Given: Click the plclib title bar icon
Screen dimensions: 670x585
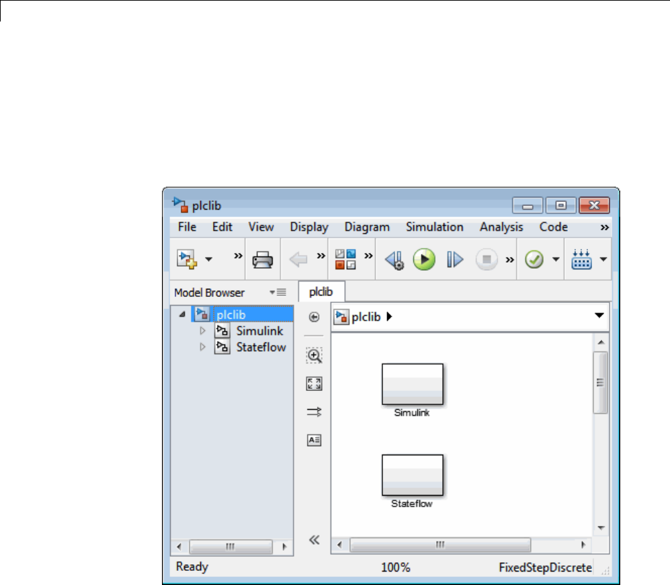Looking at the screenshot, I should pyautogui.click(x=180, y=205).
